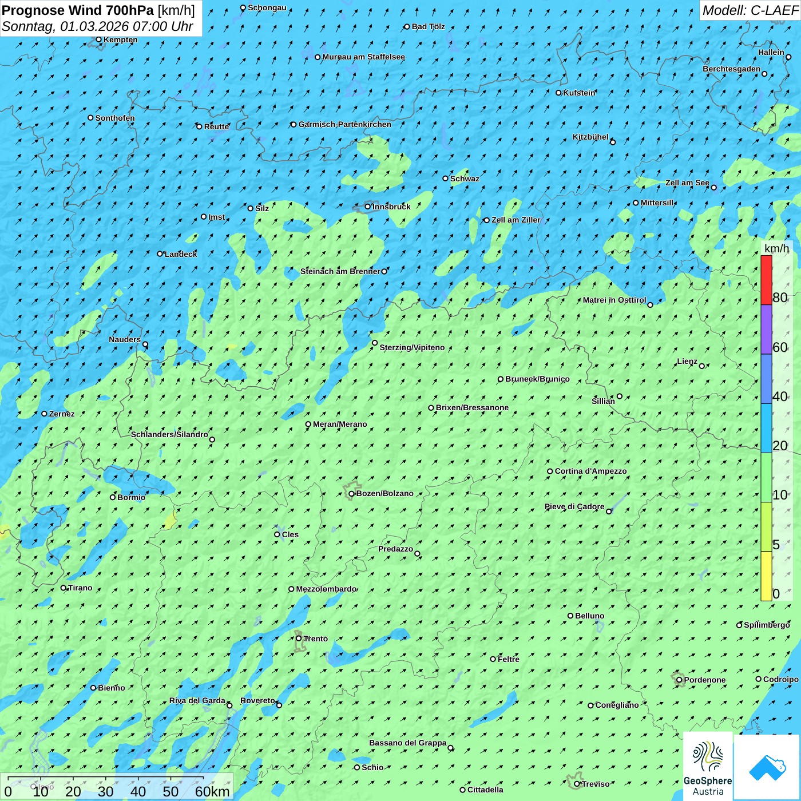Click the 'km/h' legend heading
Image resolution: width=801 pixels, height=801 pixels.
(776, 248)
